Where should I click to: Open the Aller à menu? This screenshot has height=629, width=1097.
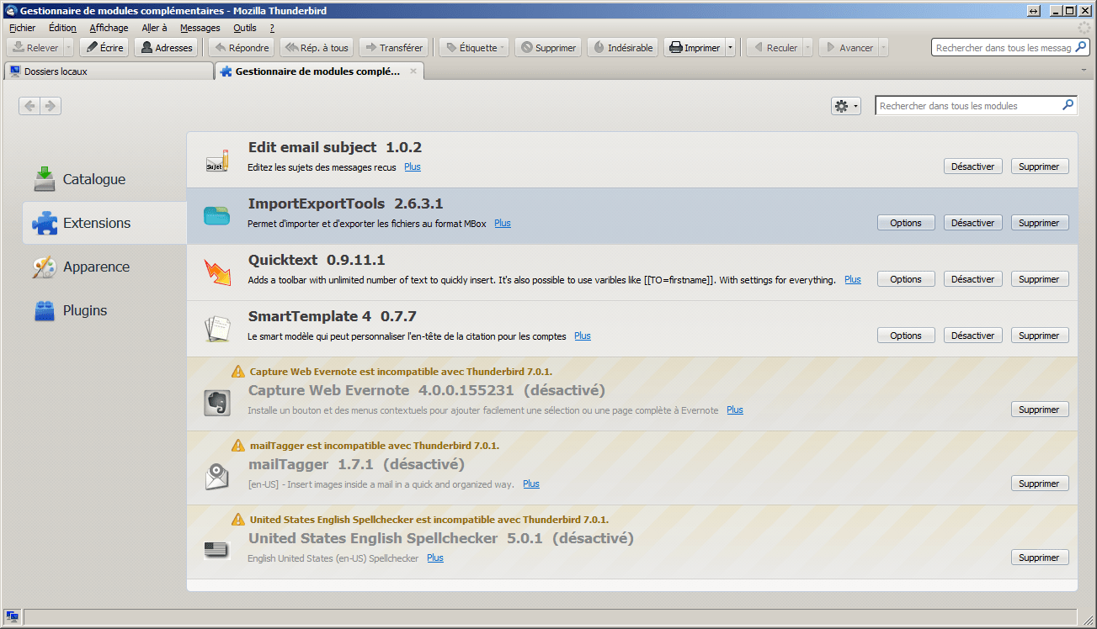click(x=155, y=28)
